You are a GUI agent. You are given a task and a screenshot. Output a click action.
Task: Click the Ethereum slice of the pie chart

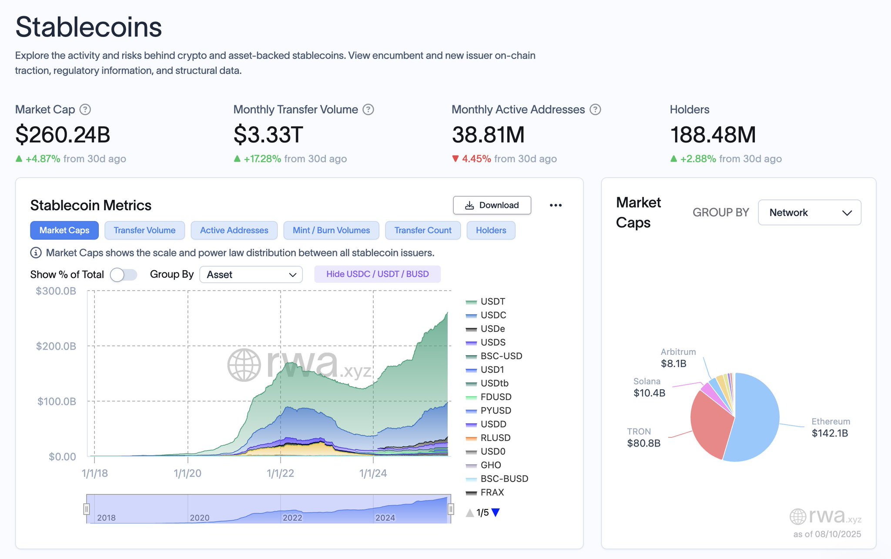click(757, 417)
